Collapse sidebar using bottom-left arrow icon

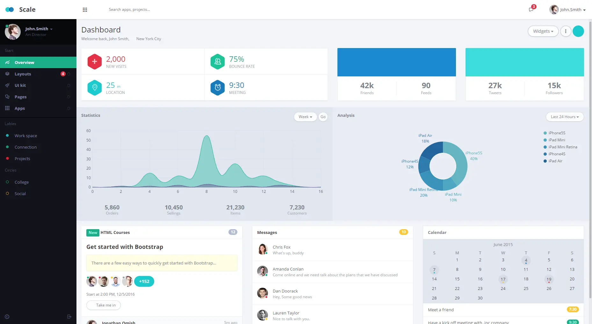pyautogui.click(x=7, y=317)
